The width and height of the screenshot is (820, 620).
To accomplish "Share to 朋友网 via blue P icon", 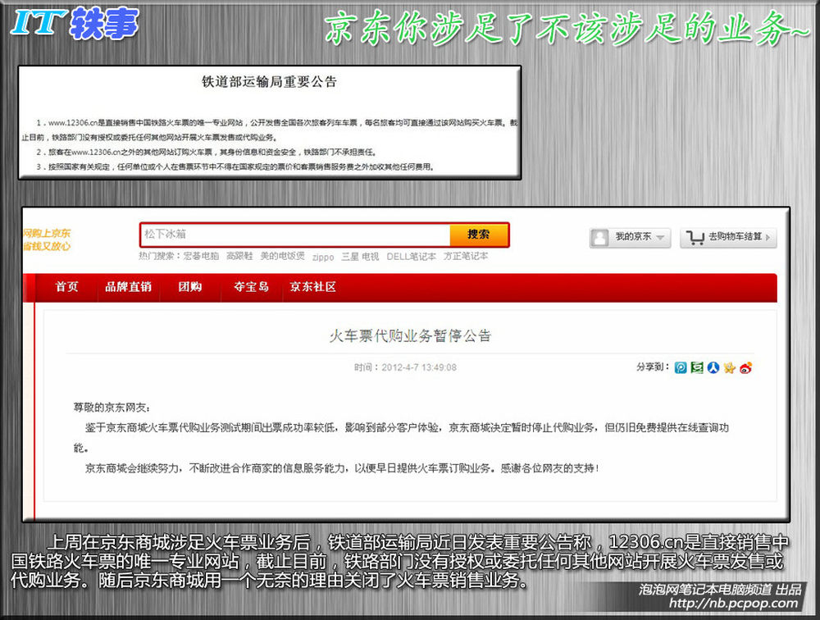I will click(681, 367).
